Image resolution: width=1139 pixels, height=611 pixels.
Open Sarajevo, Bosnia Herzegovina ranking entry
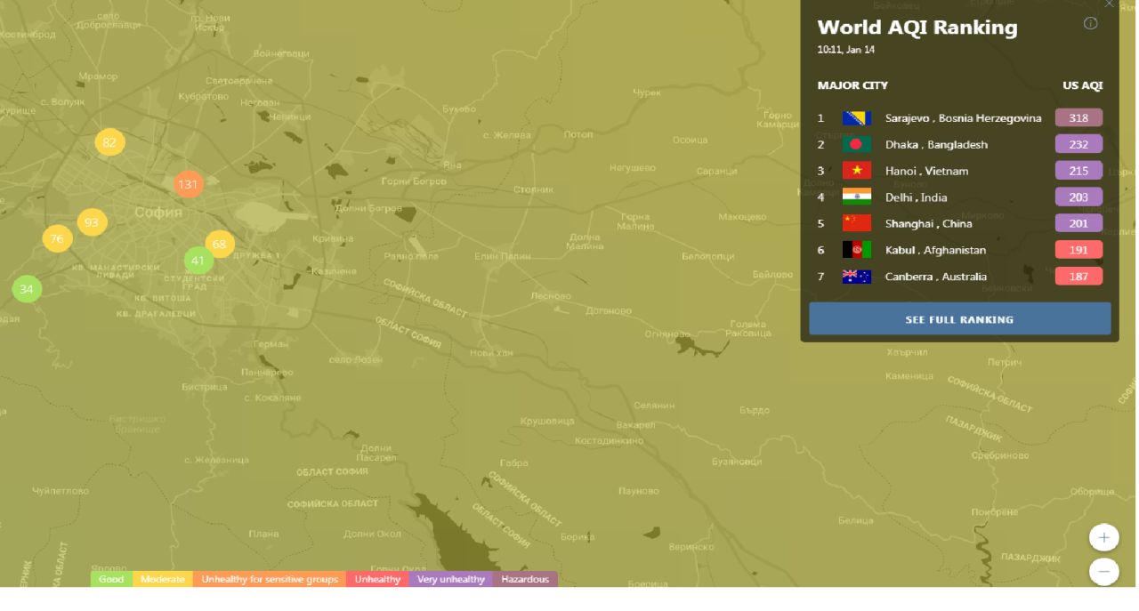pyautogui.click(x=962, y=118)
